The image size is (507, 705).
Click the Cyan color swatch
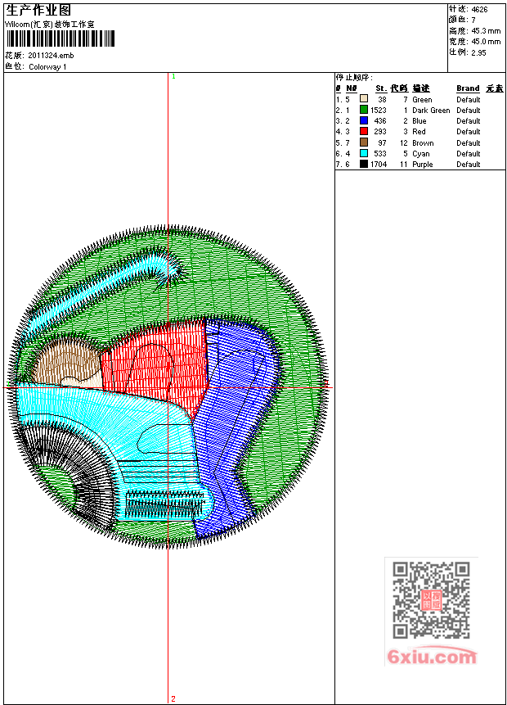point(364,153)
